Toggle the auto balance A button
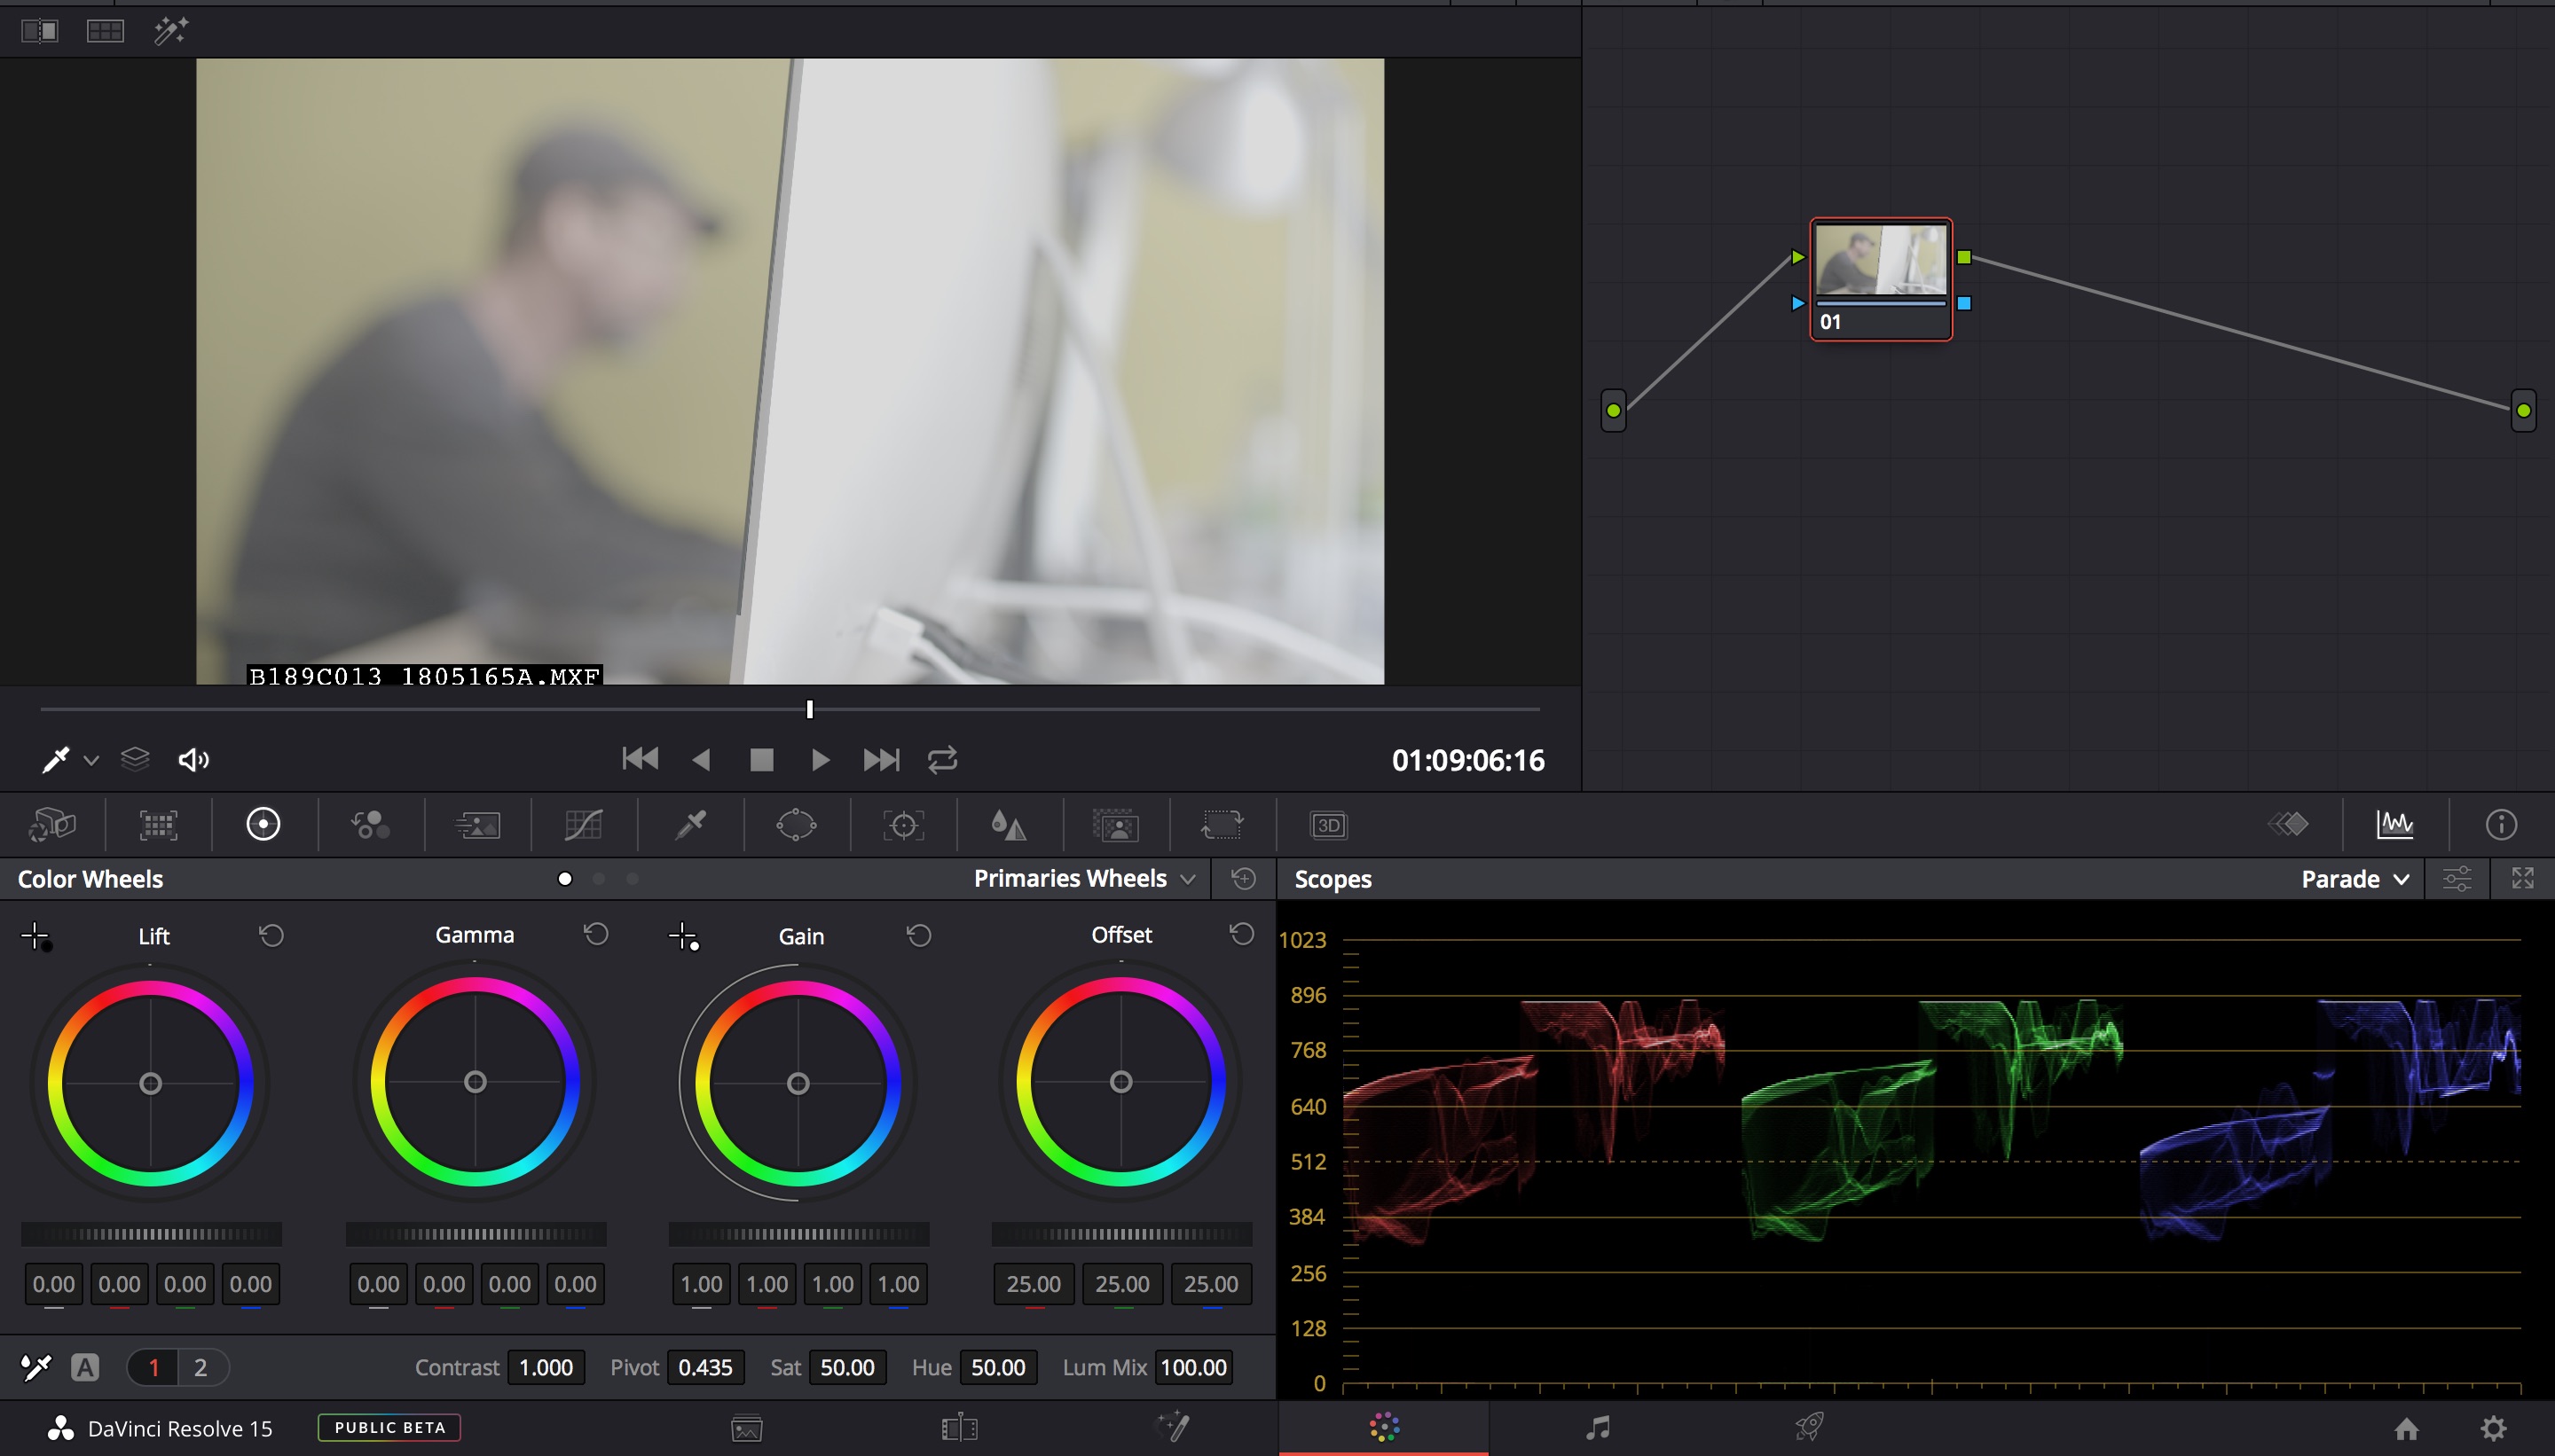Viewport: 2555px width, 1456px height. 85,1367
